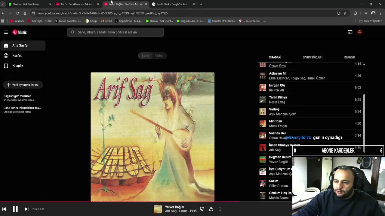This screenshot has width=385, height=216.
Task: Go to the previous track
Action: tap(4, 209)
